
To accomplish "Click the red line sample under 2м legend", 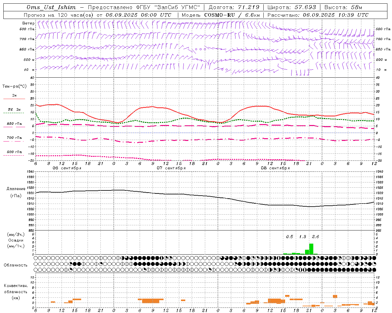I will point(14,99).
